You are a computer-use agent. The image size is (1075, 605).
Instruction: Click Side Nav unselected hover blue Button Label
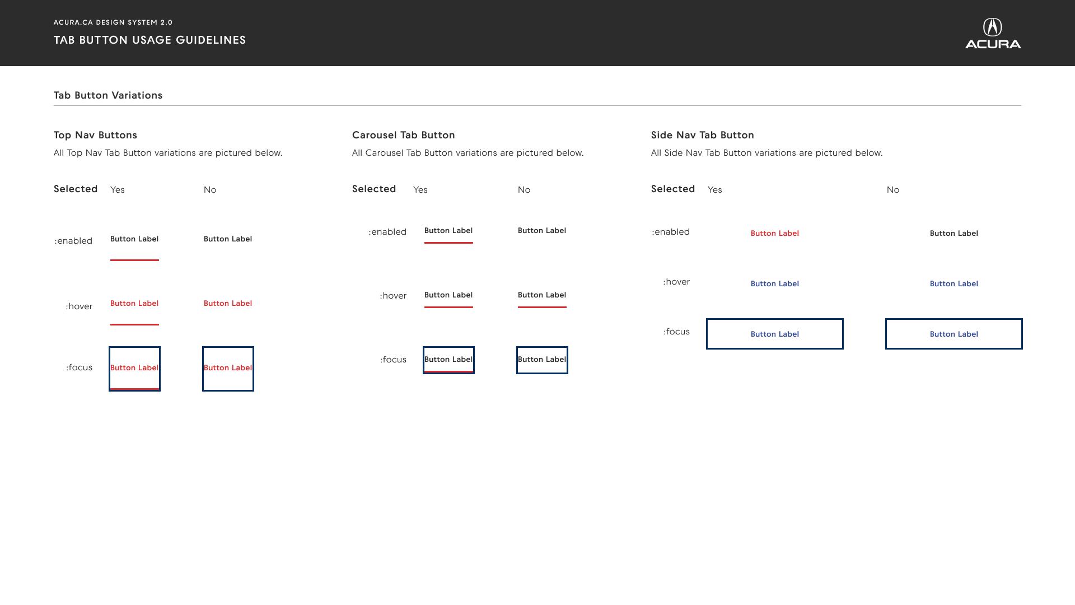(x=954, y=284)
